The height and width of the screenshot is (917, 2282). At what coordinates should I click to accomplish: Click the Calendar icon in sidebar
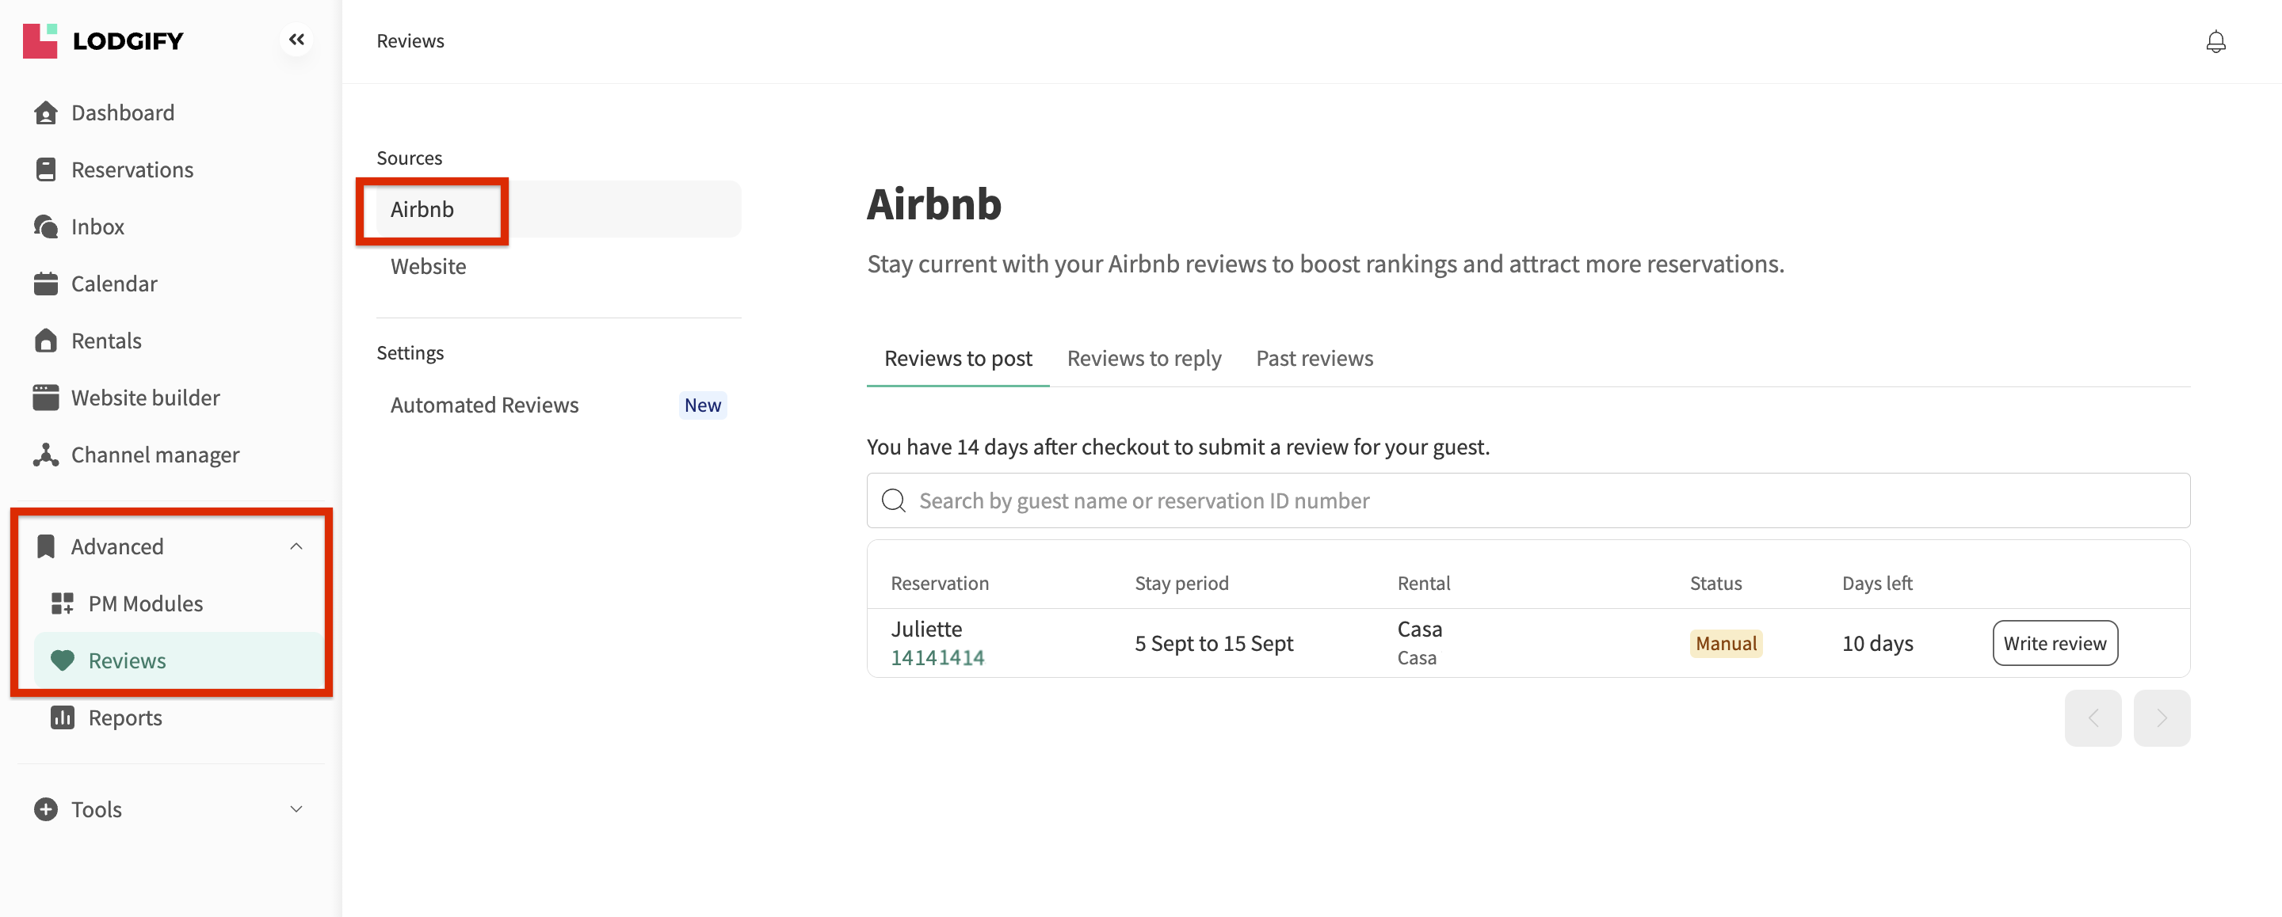tap(46, 284)
